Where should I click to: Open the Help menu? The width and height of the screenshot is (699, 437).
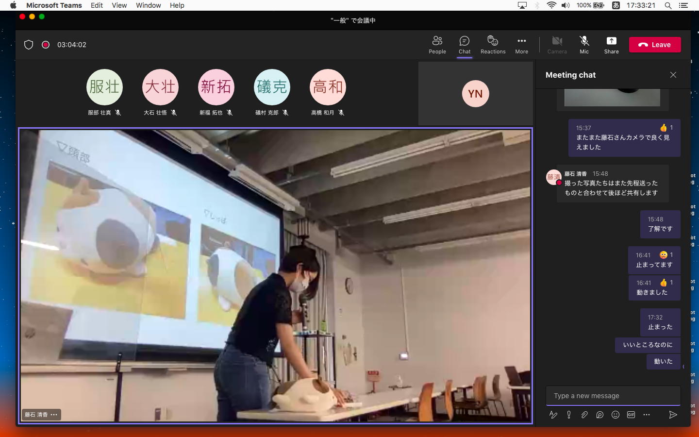click(177, 5)
